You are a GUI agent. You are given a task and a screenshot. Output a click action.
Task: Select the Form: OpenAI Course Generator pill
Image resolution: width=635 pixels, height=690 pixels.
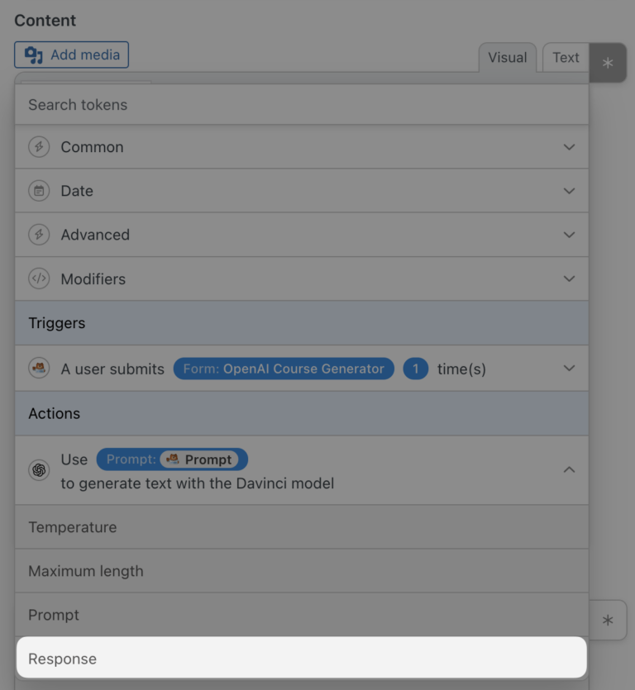pyautogui.click(x=284, y=369)
